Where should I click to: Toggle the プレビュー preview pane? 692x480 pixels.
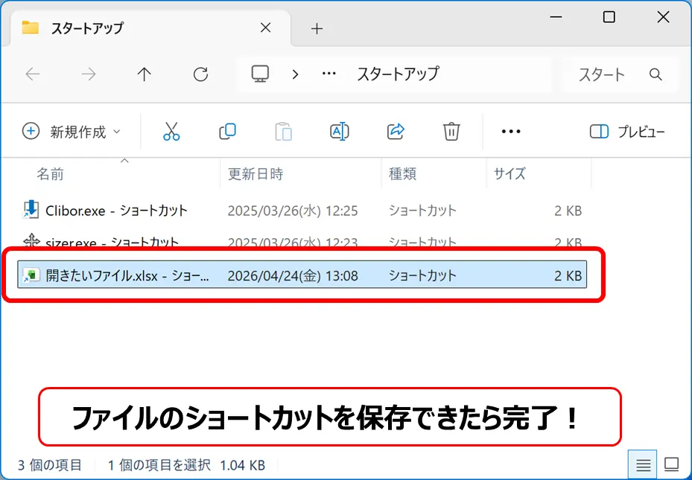627,132
